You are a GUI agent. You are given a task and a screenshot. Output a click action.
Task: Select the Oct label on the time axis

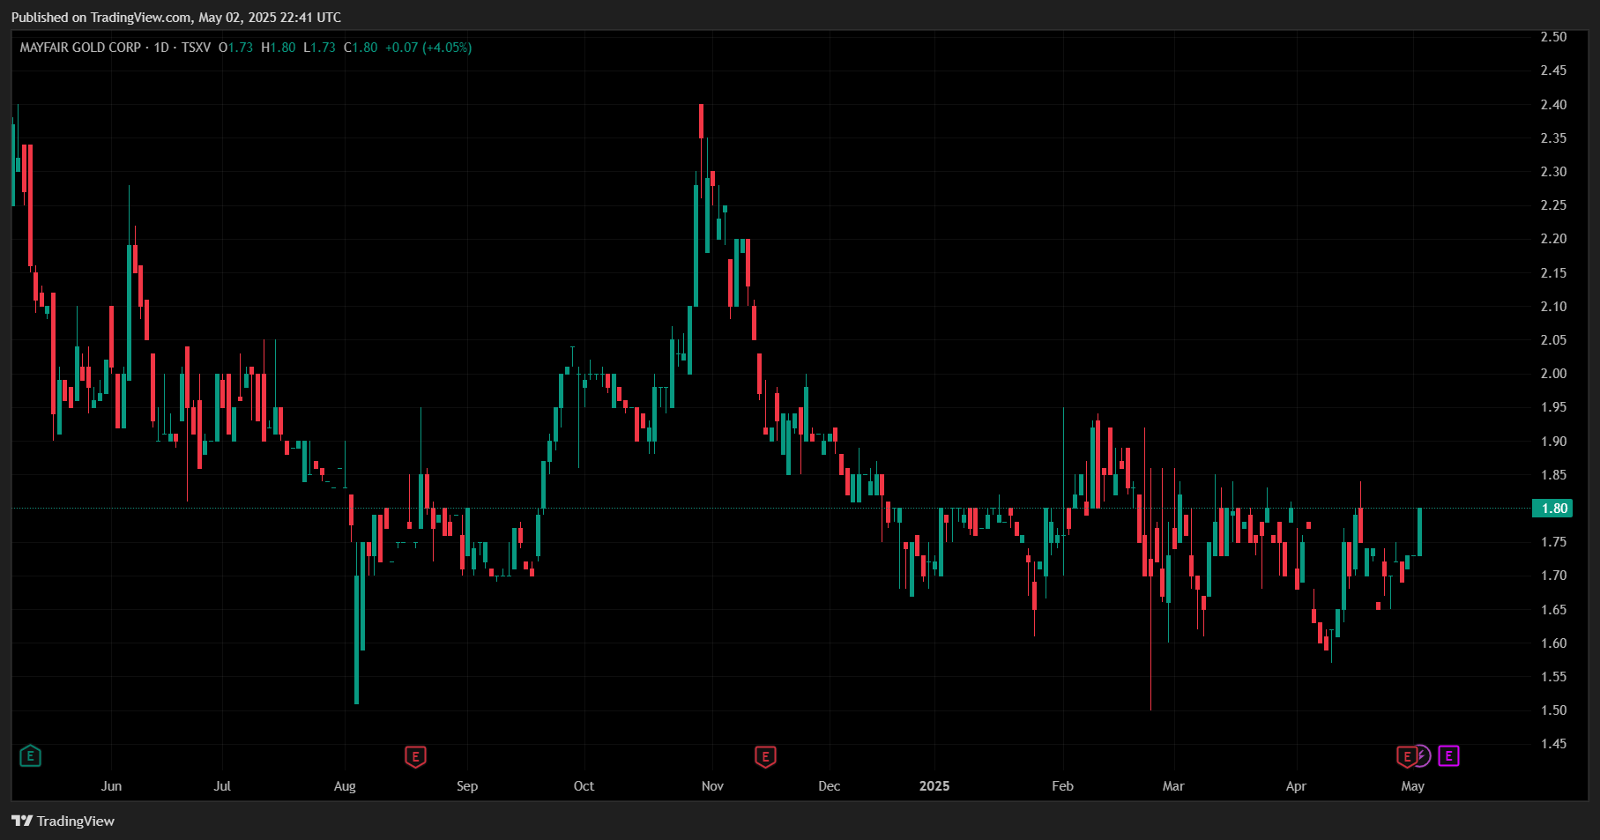tap(584, 786)
